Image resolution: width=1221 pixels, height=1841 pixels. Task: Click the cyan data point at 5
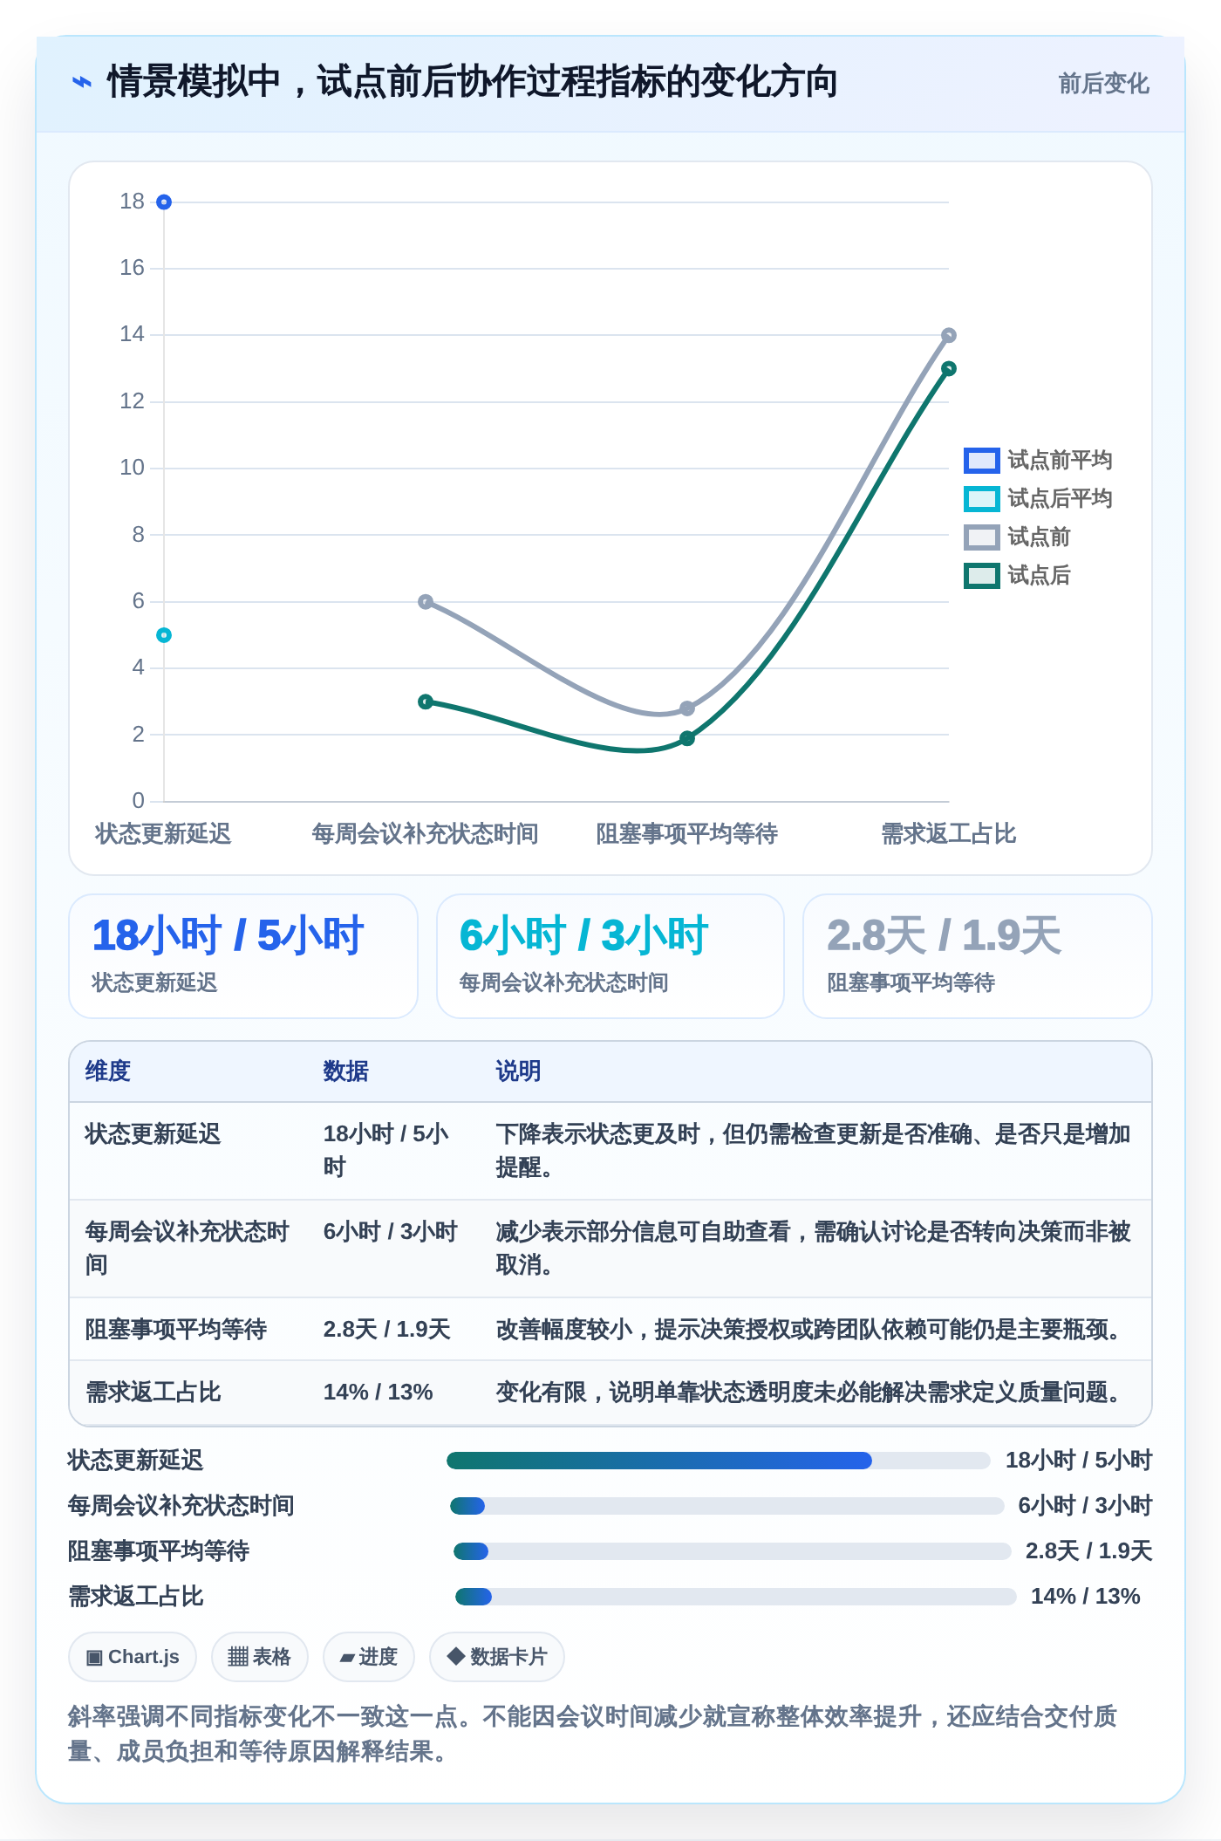[164, 635]
